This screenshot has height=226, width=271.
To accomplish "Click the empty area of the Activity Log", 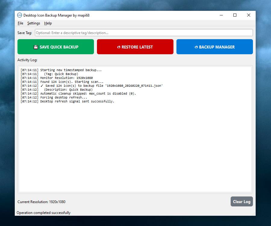I will point(135,148).
